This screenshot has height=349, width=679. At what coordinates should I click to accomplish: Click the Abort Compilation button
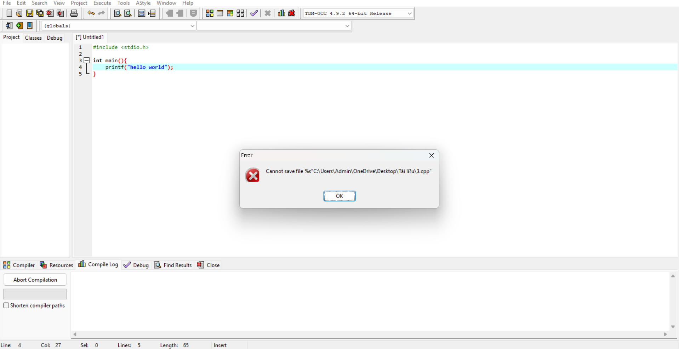tap(35, 280)
